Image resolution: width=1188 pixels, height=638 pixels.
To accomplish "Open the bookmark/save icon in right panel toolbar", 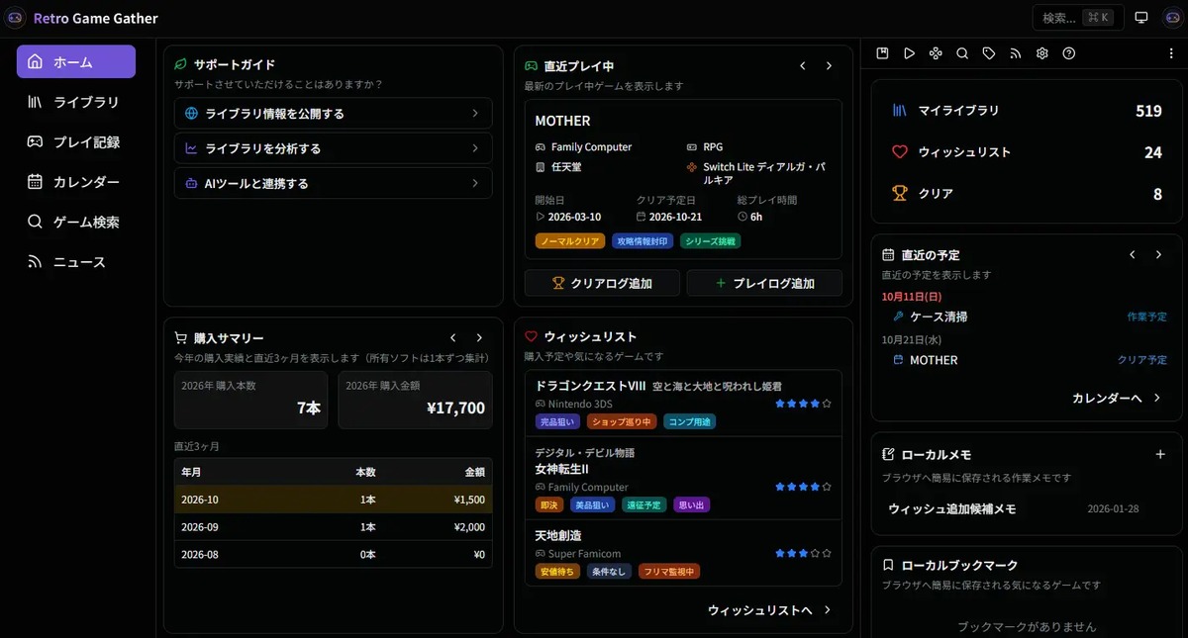I will 882,53.
